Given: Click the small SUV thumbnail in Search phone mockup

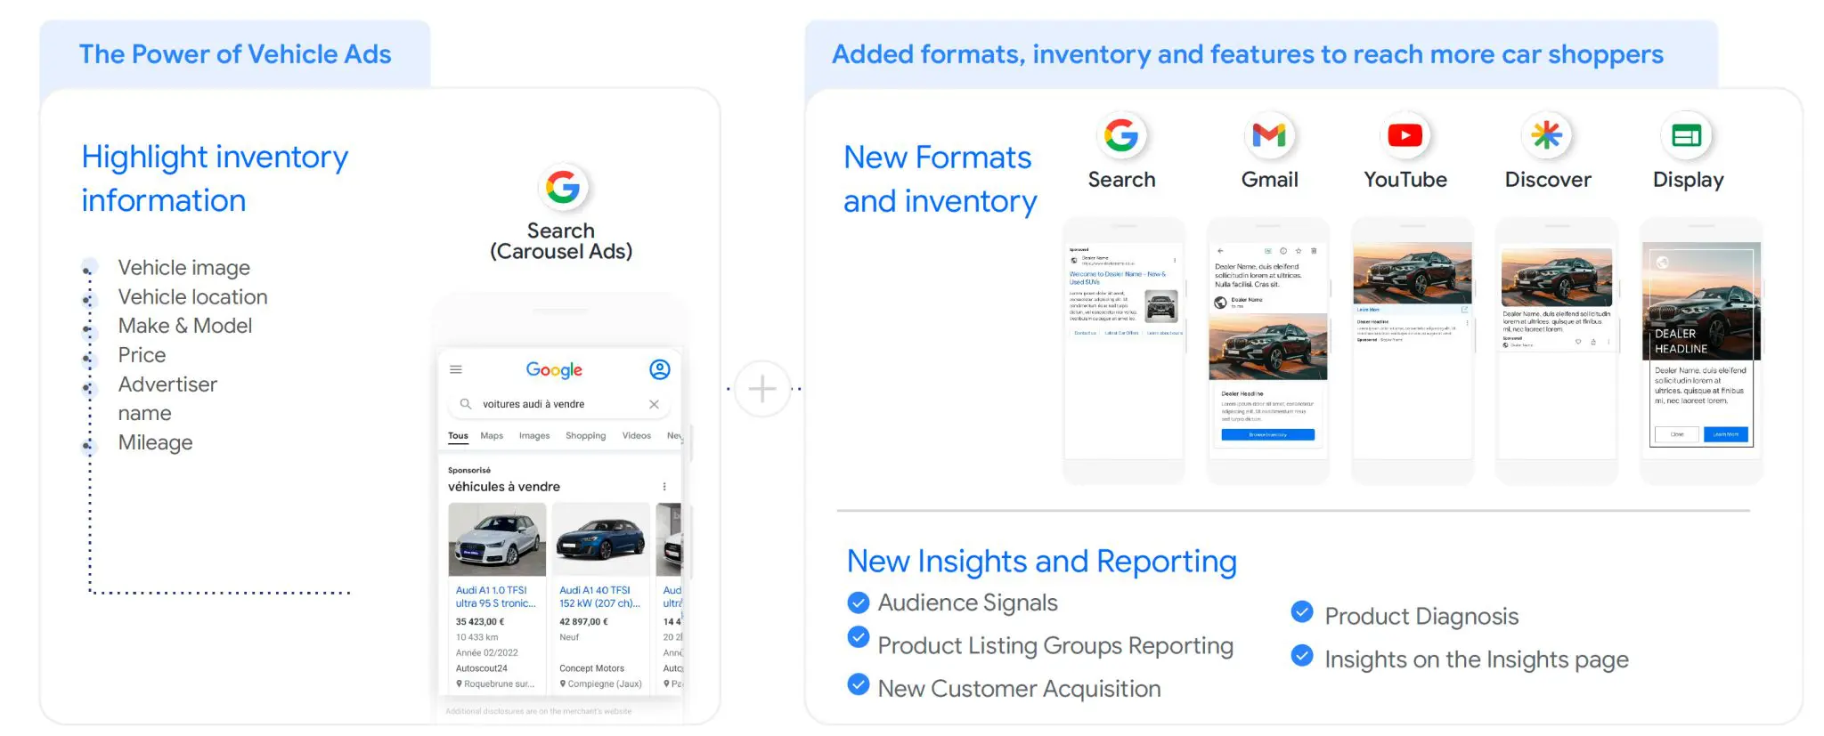Looking at the screenshot, I should coord(1161,306).
